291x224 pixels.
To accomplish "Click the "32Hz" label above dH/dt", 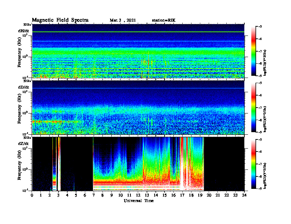I will 27,25.
